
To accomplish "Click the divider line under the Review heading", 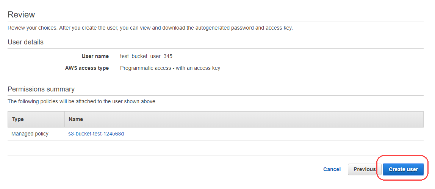I will click(215, 22).
